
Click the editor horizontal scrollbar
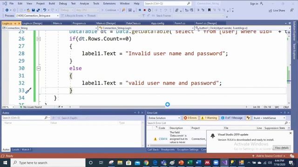click(122, 107)
